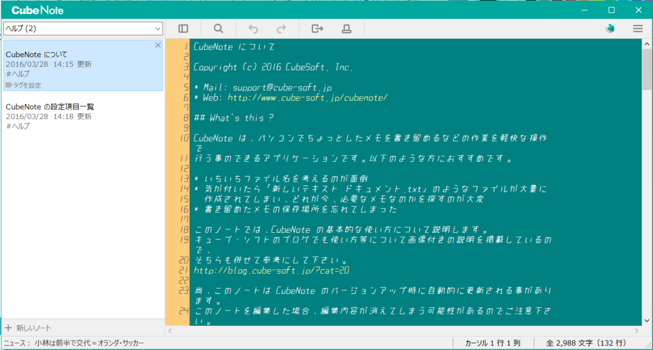Open the blog.cube-soft.jp link
Viewport: 653px width, 350px height.
click(x=271, y=270)
